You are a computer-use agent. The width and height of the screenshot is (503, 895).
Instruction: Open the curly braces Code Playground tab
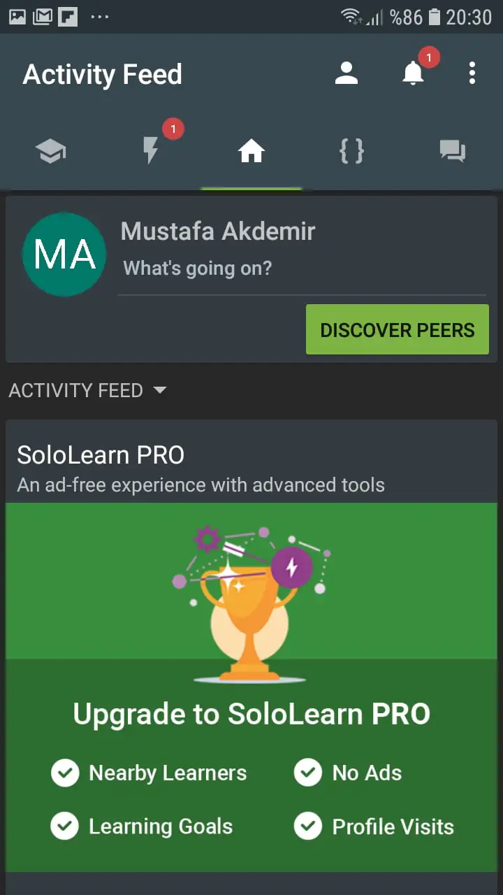[351, 150]
